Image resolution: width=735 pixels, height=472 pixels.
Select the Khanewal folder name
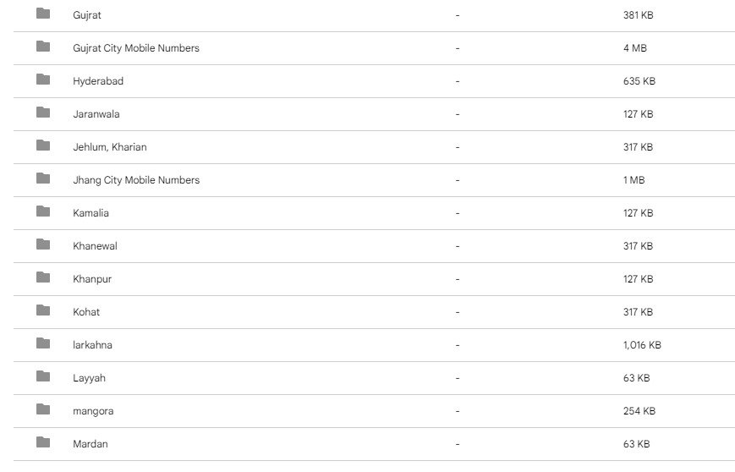tap(95, 246)
